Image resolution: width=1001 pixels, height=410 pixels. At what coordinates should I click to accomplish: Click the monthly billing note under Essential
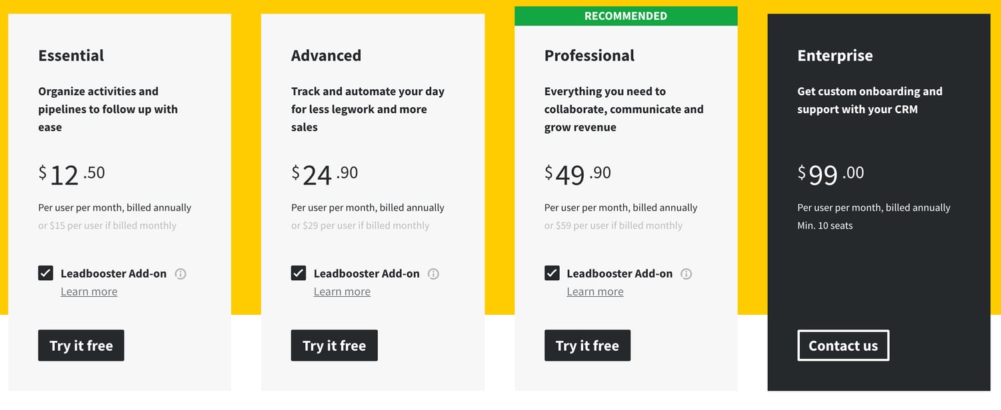(x=108, y=226)
